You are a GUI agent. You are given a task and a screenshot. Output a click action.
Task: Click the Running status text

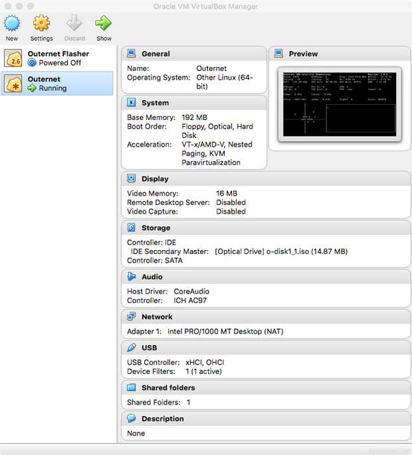point(52,88)
